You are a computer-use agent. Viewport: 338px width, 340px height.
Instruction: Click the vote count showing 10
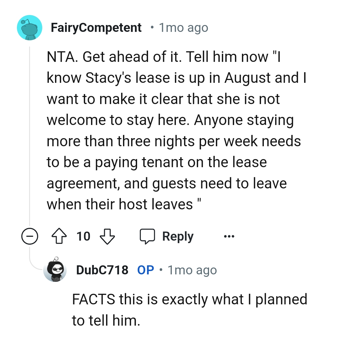(x=83, y=237)
